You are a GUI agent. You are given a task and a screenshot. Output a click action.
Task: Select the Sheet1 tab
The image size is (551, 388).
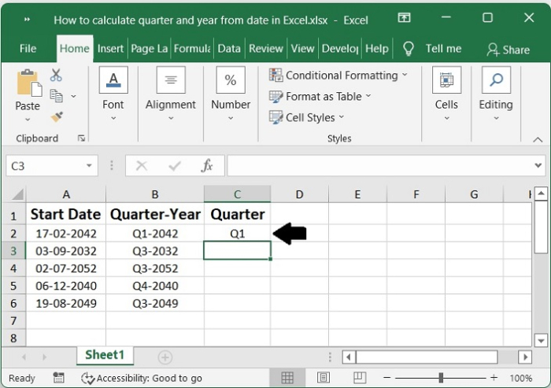pyautogui.click(x=105, y=355)
